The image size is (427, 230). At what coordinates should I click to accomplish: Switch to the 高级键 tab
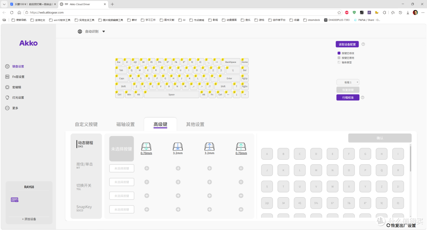coord(161,124)
